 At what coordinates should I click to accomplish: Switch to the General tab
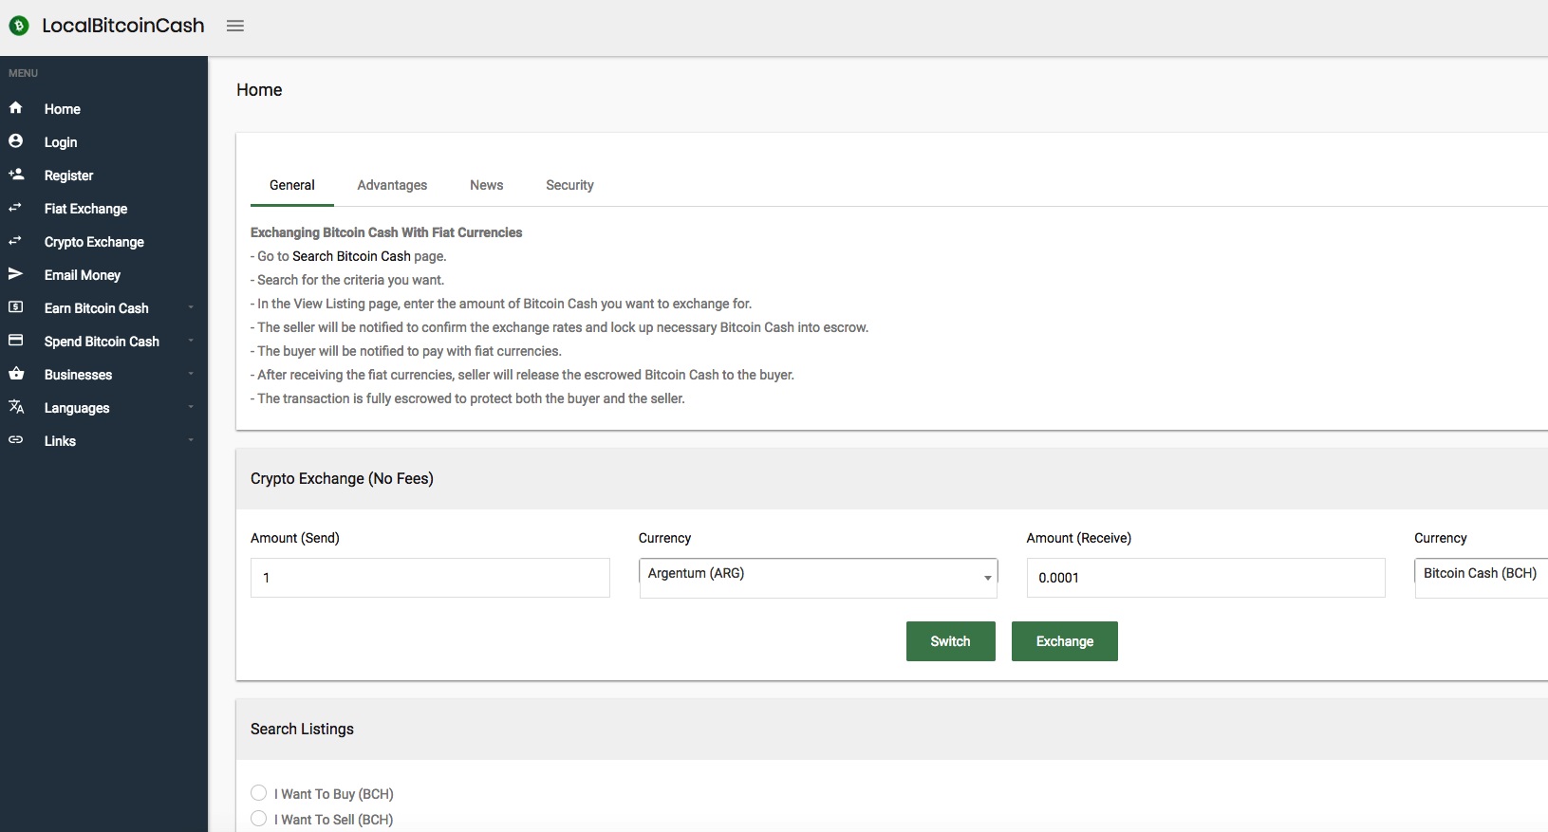(x=292, y=185)
